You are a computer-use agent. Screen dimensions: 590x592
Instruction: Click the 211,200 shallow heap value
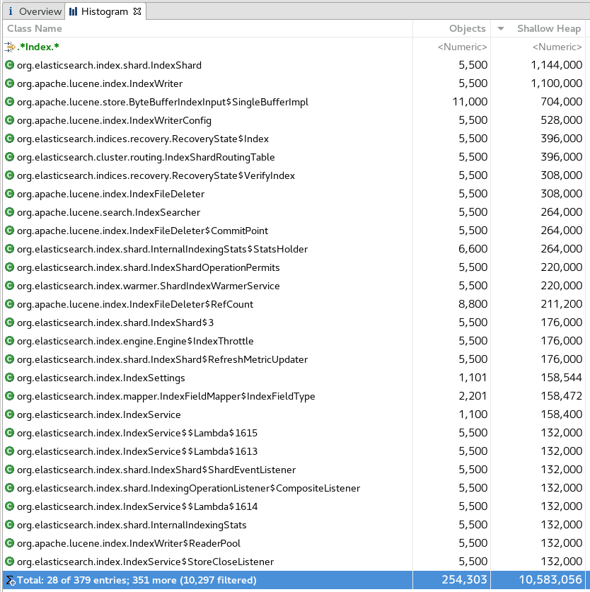pyautogui.click(x=561, y=304)
